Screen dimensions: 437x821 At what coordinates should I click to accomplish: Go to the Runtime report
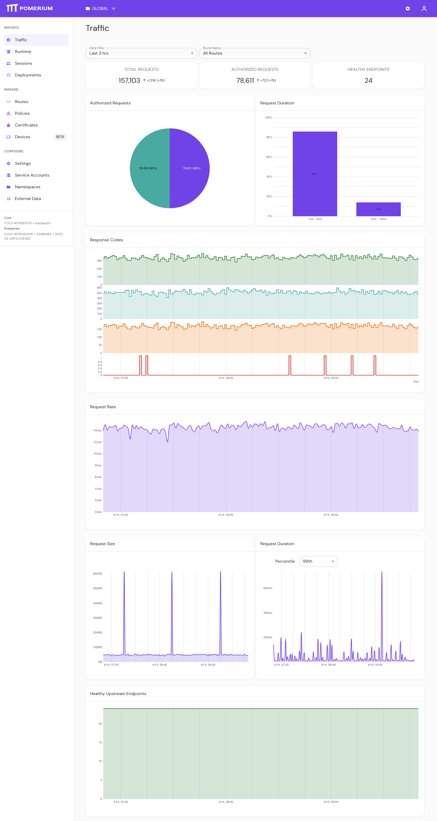pos(36,52)
